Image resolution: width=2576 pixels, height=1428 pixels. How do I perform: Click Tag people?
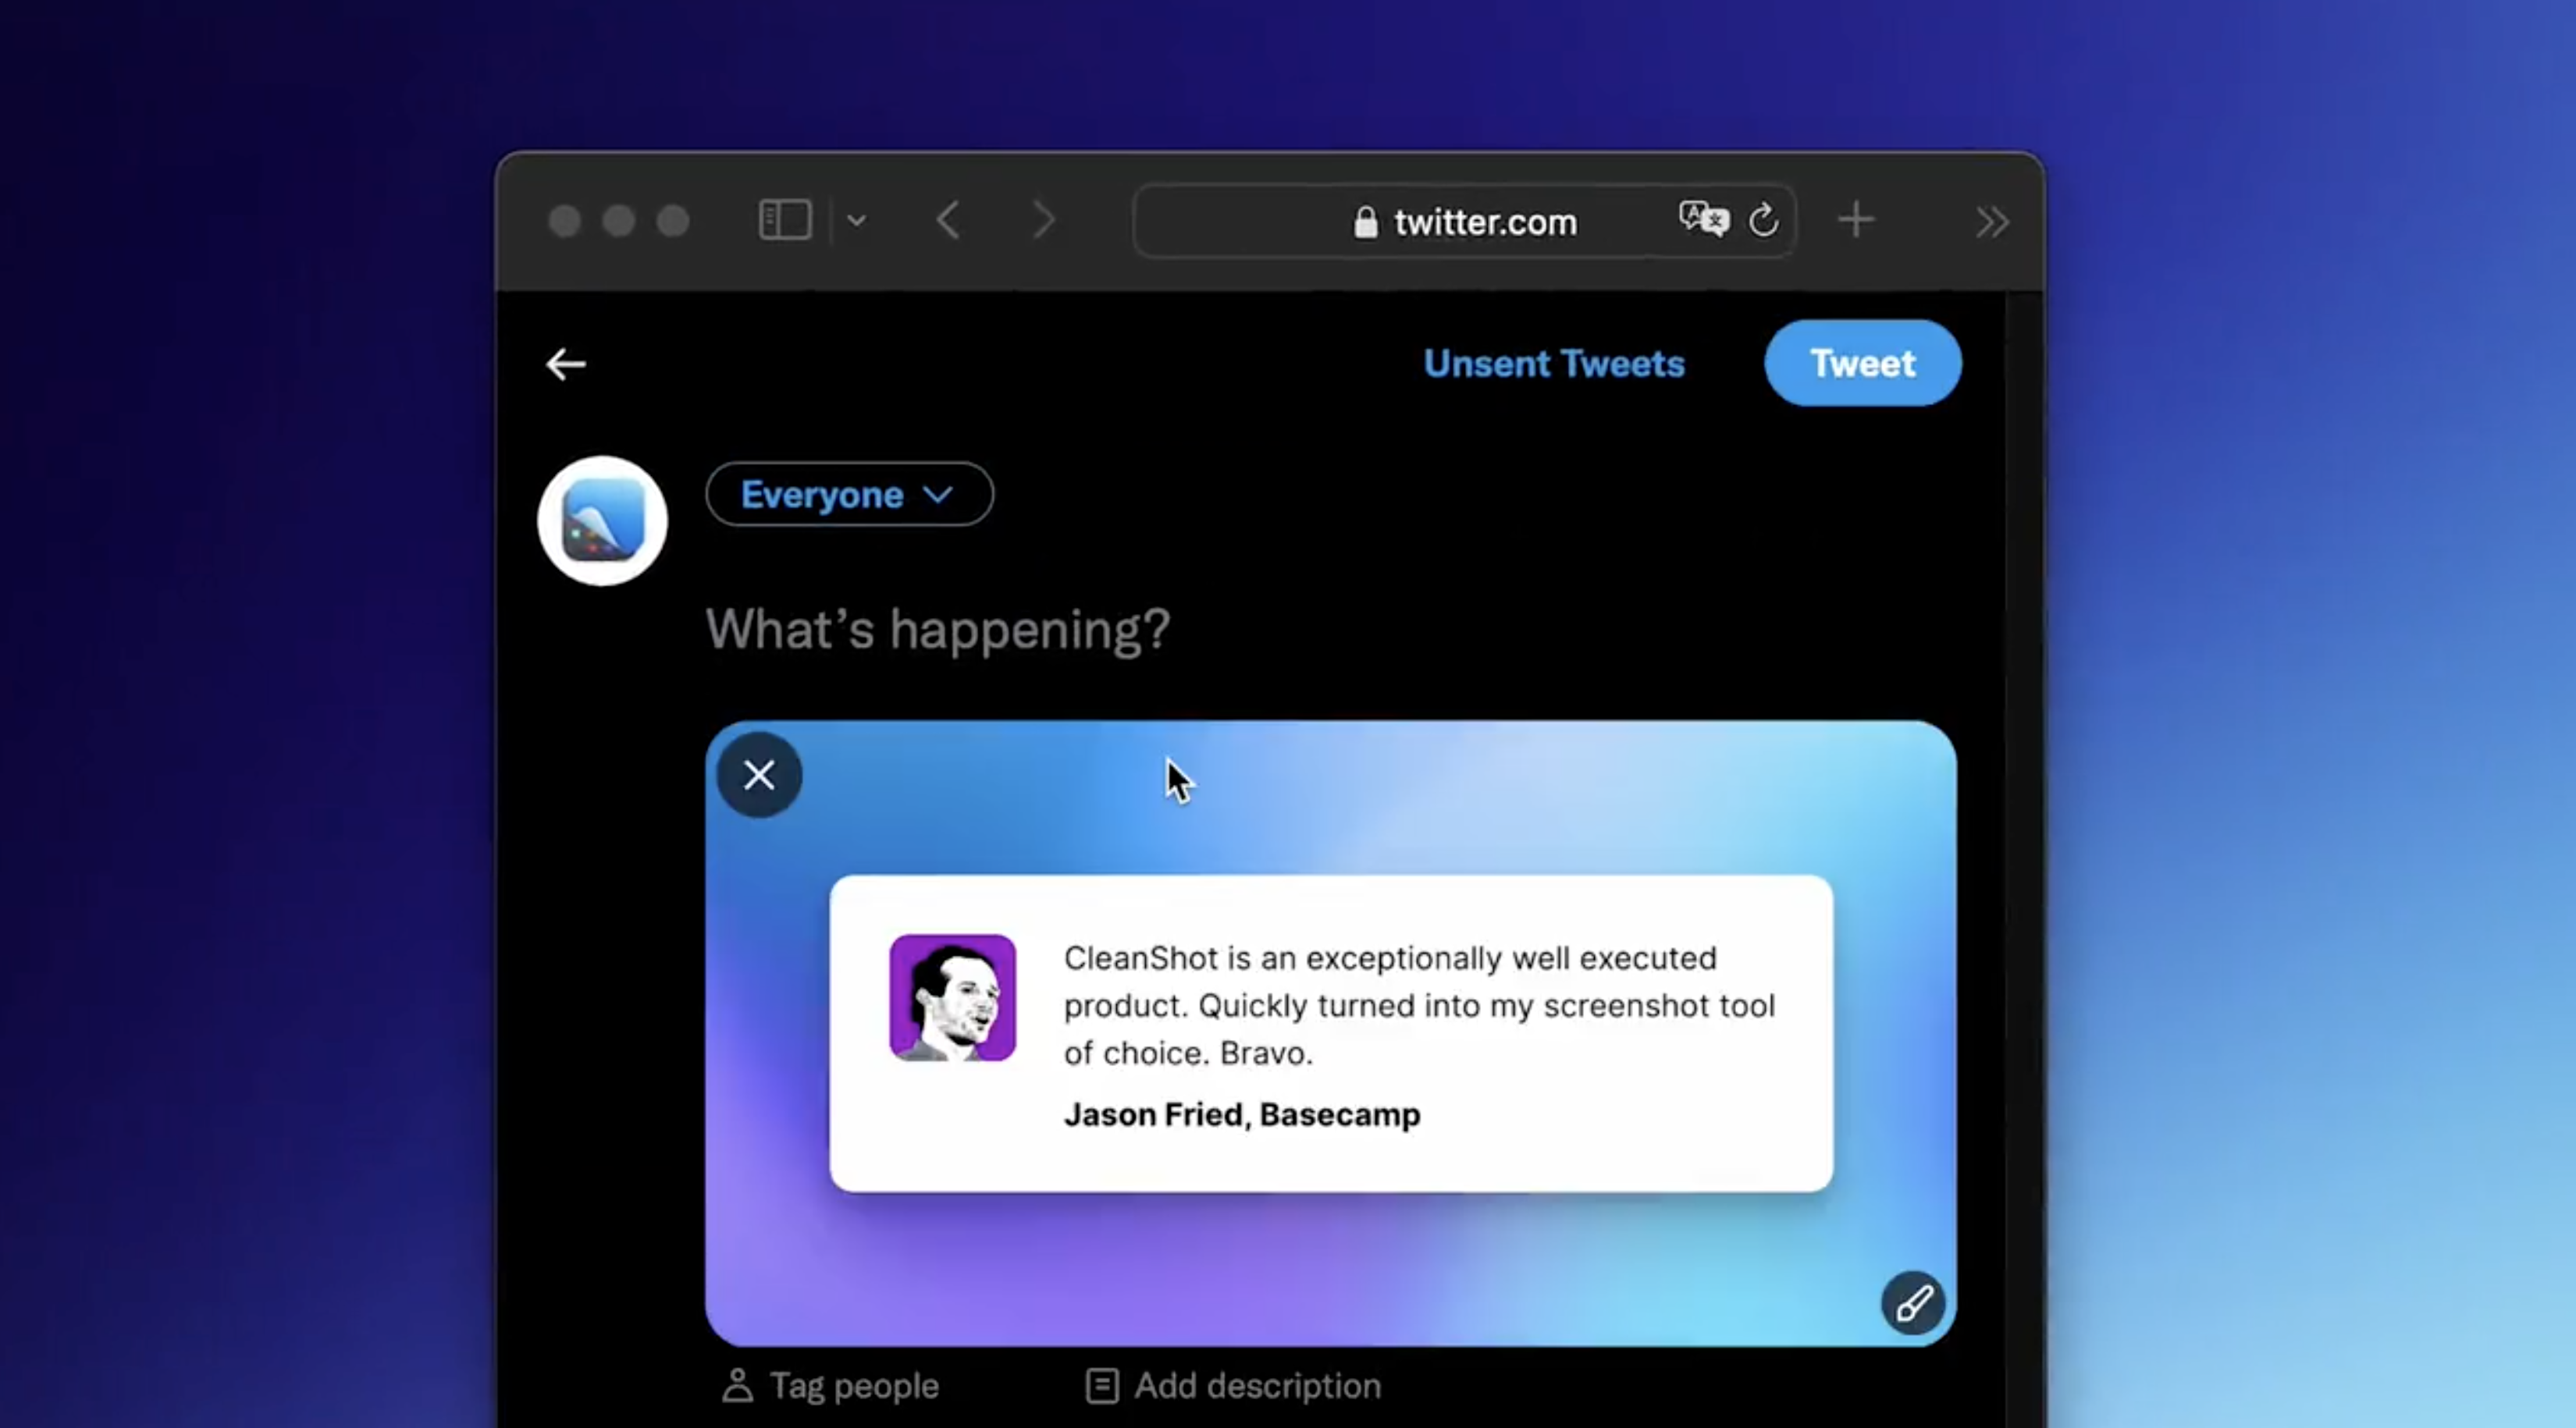830,1386
